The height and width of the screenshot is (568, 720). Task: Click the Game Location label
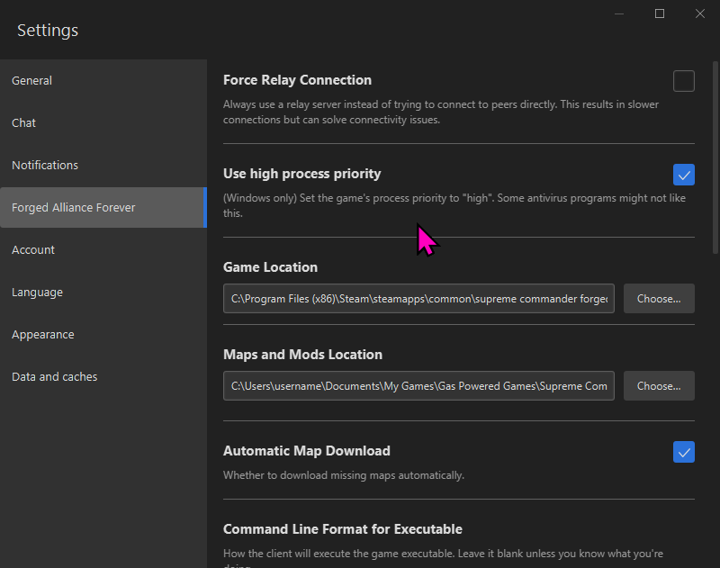271,267
